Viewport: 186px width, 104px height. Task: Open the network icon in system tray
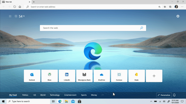point(160,102)
